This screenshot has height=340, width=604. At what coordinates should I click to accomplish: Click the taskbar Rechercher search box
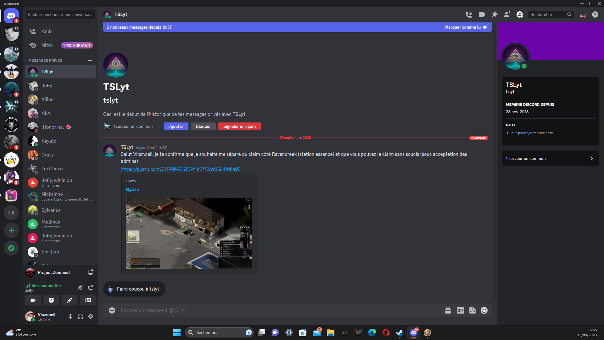(219, 332)
